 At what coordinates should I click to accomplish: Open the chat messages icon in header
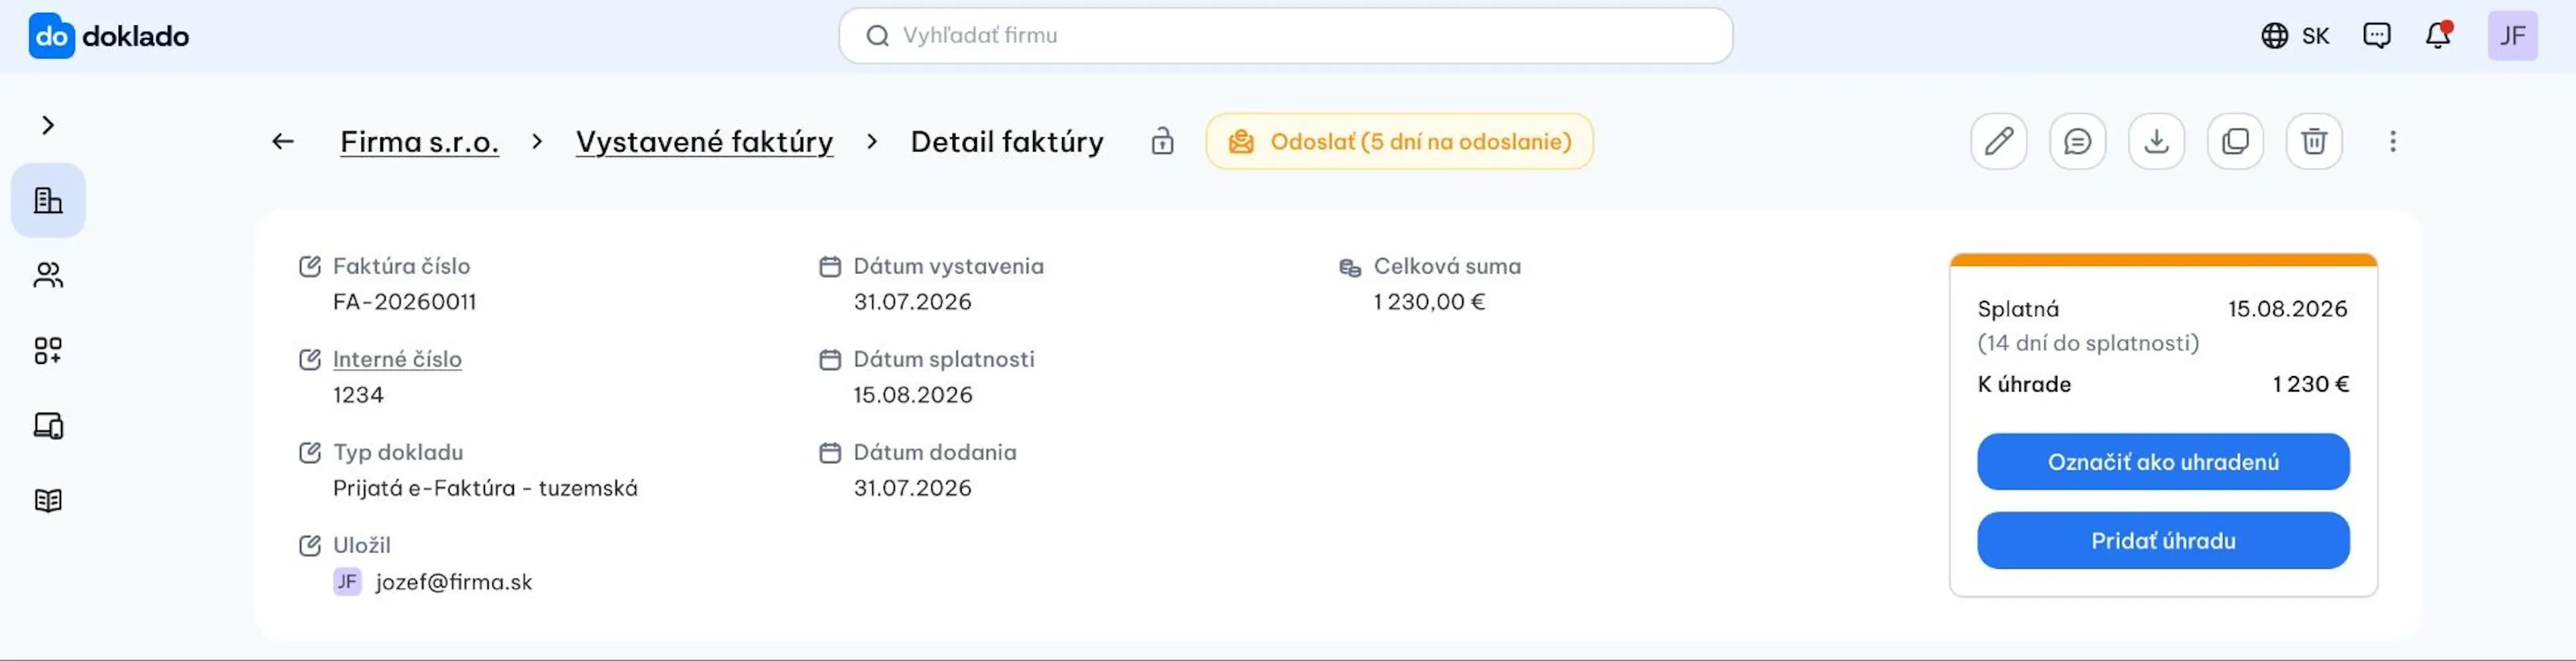point(2376,36)
